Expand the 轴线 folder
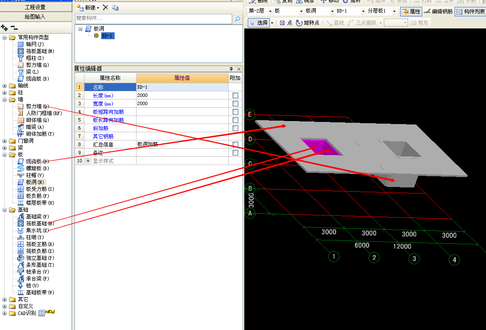 pyautogui.click(x=4, y=86)
